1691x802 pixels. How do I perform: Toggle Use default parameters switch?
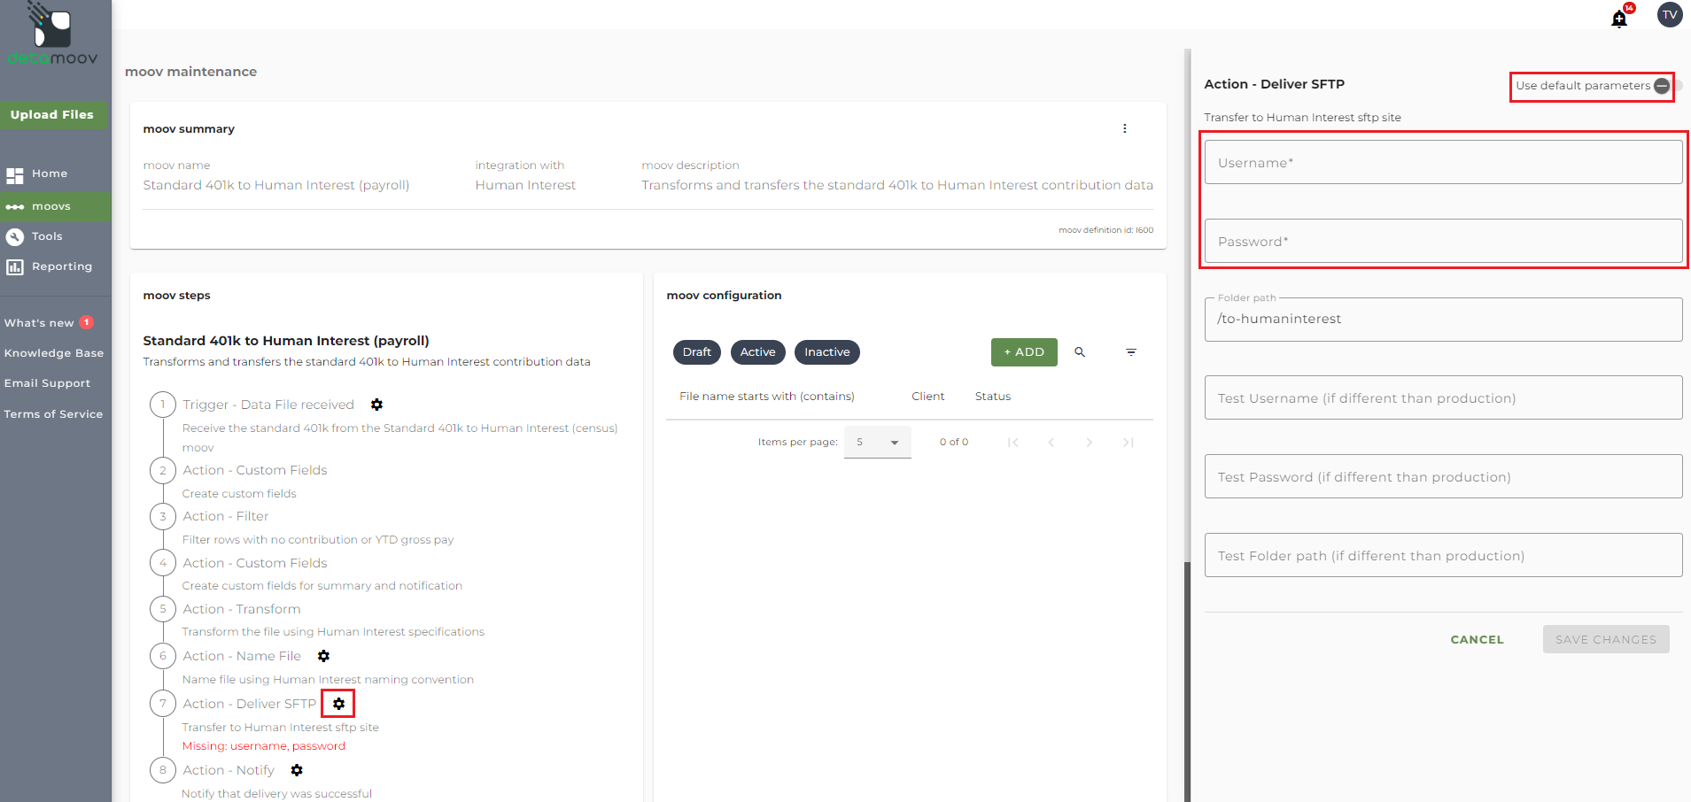1667,86
